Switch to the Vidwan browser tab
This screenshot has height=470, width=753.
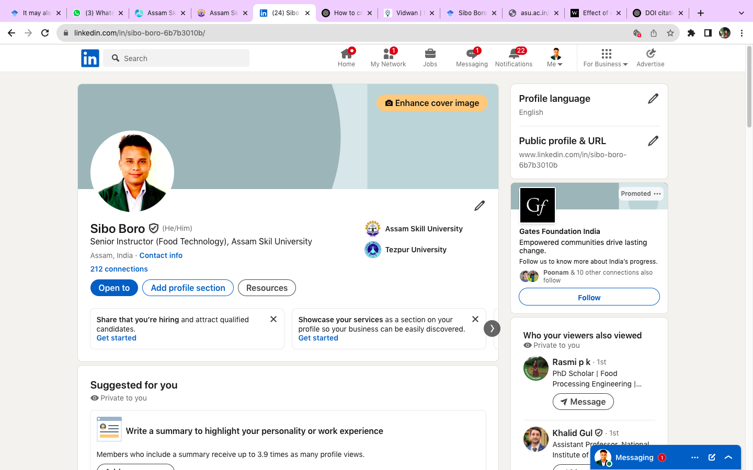(x=407, y=13)
